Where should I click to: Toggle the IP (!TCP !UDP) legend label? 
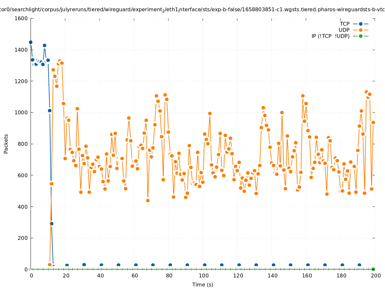click(x=330, y=36)
